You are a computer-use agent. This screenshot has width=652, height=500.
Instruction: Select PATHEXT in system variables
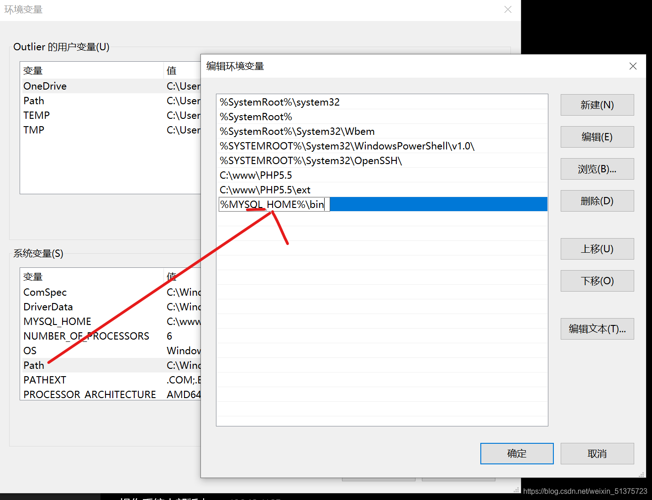111,380
